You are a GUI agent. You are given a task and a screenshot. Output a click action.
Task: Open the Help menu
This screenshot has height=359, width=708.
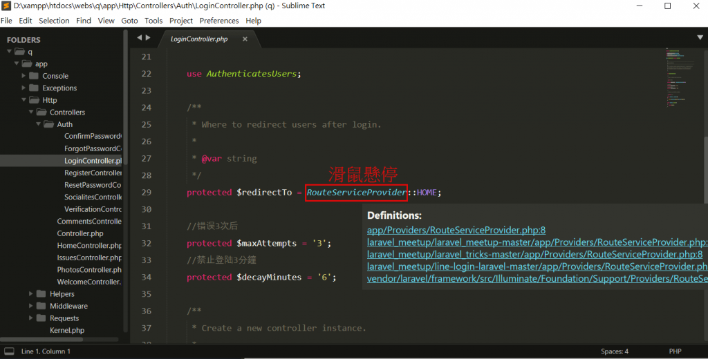click(253, 21)
